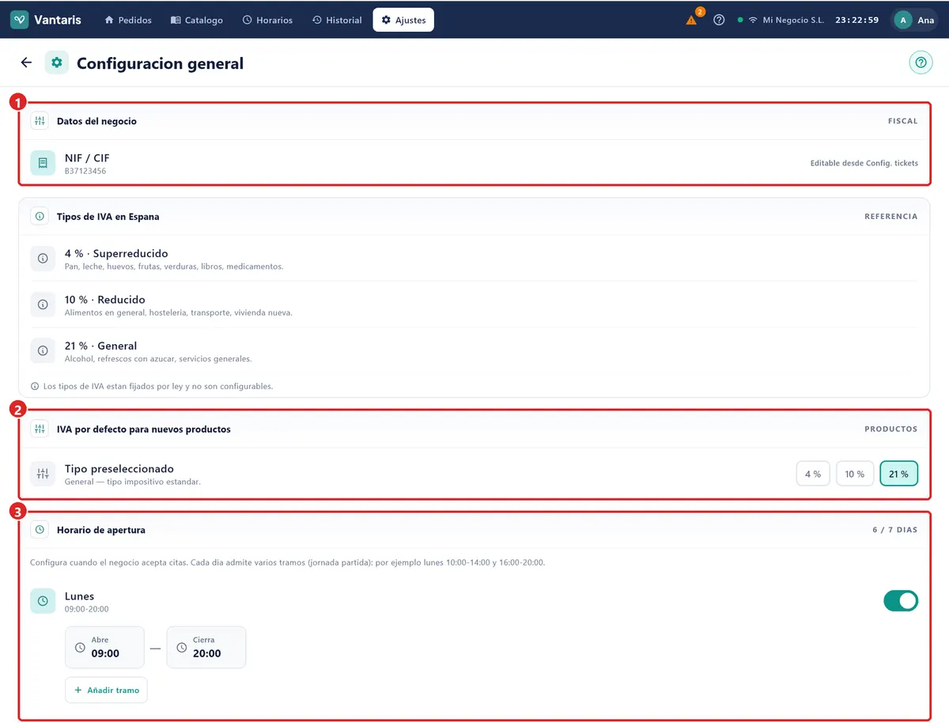The image size is (949, 723).
Task: Go to the Horarios tab
Action: [267, 20]
